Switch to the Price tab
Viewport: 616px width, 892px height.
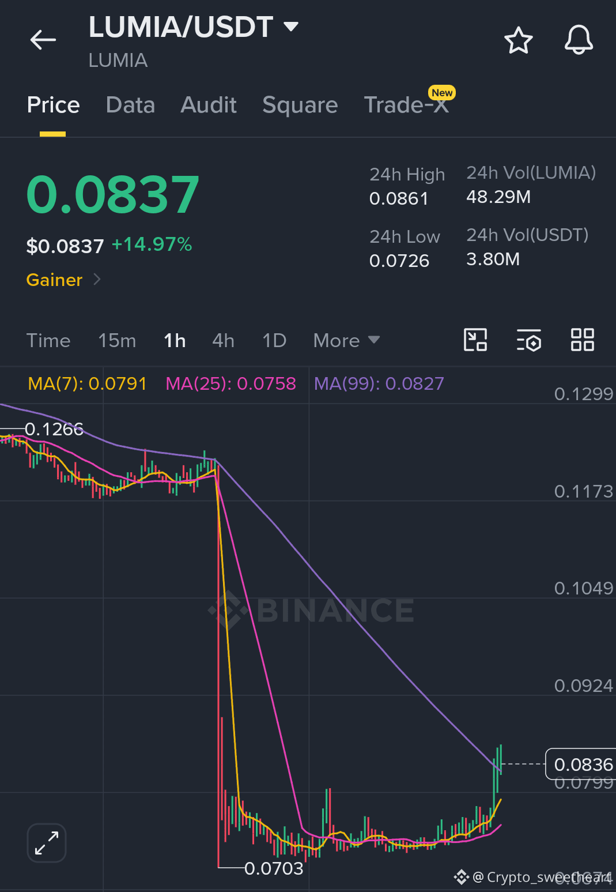(53, 106)
